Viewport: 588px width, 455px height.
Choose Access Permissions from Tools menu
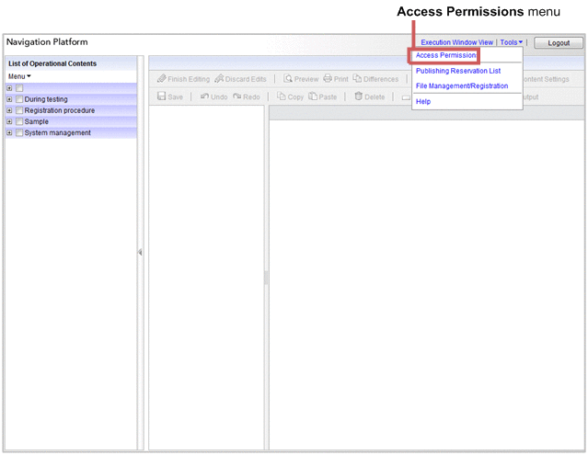(446, 55)
